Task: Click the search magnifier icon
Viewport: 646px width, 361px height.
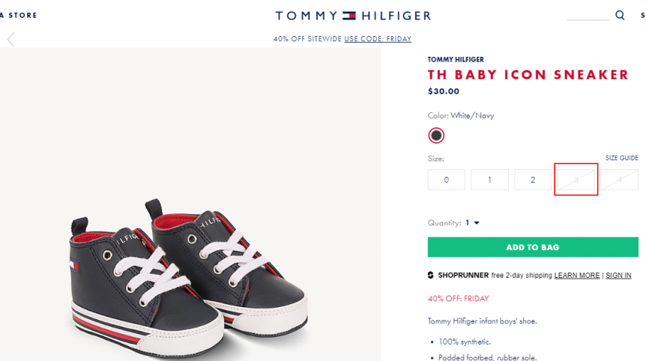Action: click(620, 15)
